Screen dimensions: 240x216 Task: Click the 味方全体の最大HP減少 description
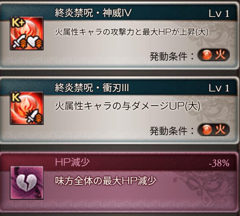coord(106,181)
